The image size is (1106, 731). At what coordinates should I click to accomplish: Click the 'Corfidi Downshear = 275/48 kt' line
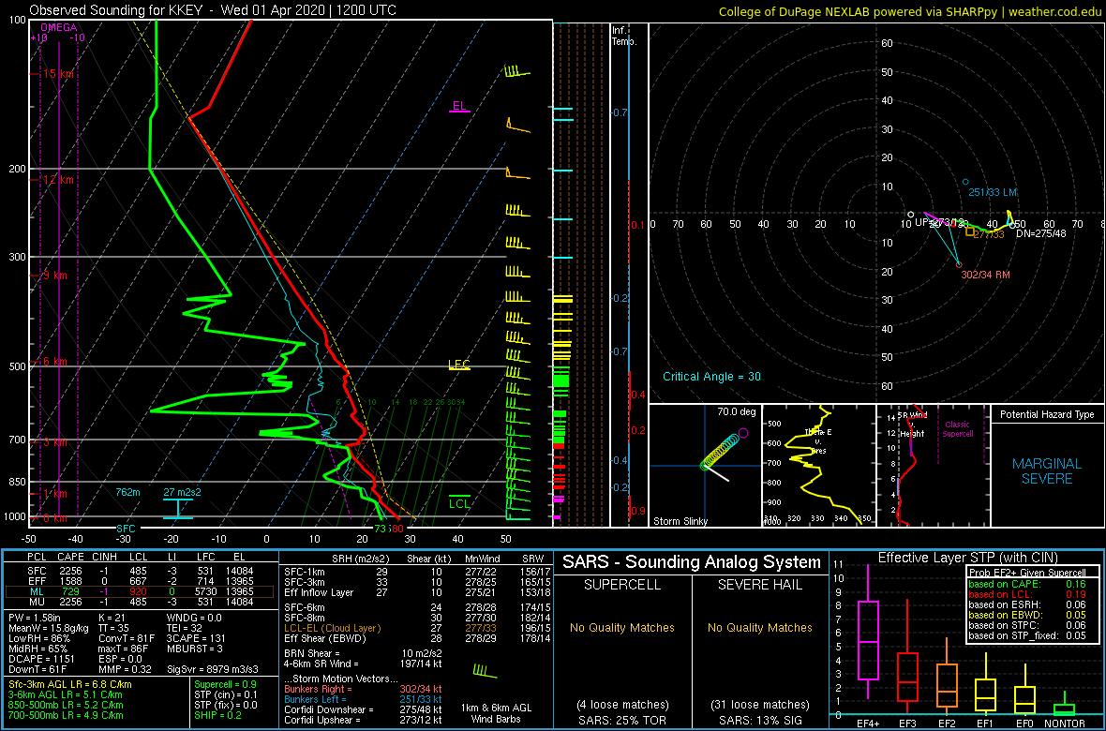pos(364,709)
